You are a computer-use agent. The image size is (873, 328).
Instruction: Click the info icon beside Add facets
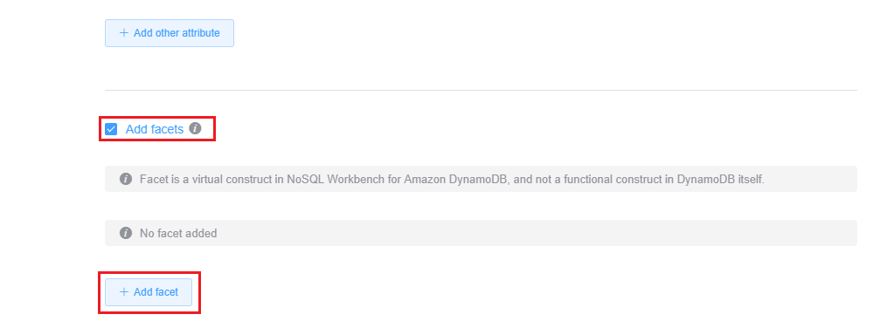point(194,128)
